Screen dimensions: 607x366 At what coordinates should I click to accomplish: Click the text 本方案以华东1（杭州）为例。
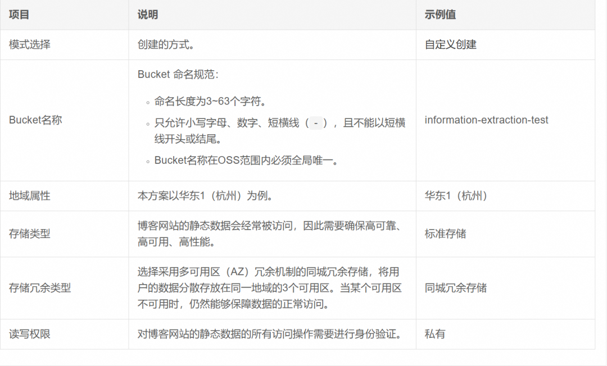coord(205,196)
